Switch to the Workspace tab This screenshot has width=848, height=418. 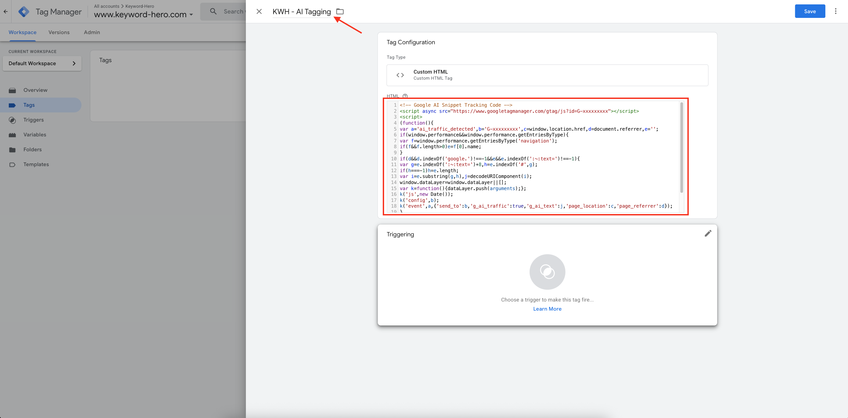[x=22, y=32]
